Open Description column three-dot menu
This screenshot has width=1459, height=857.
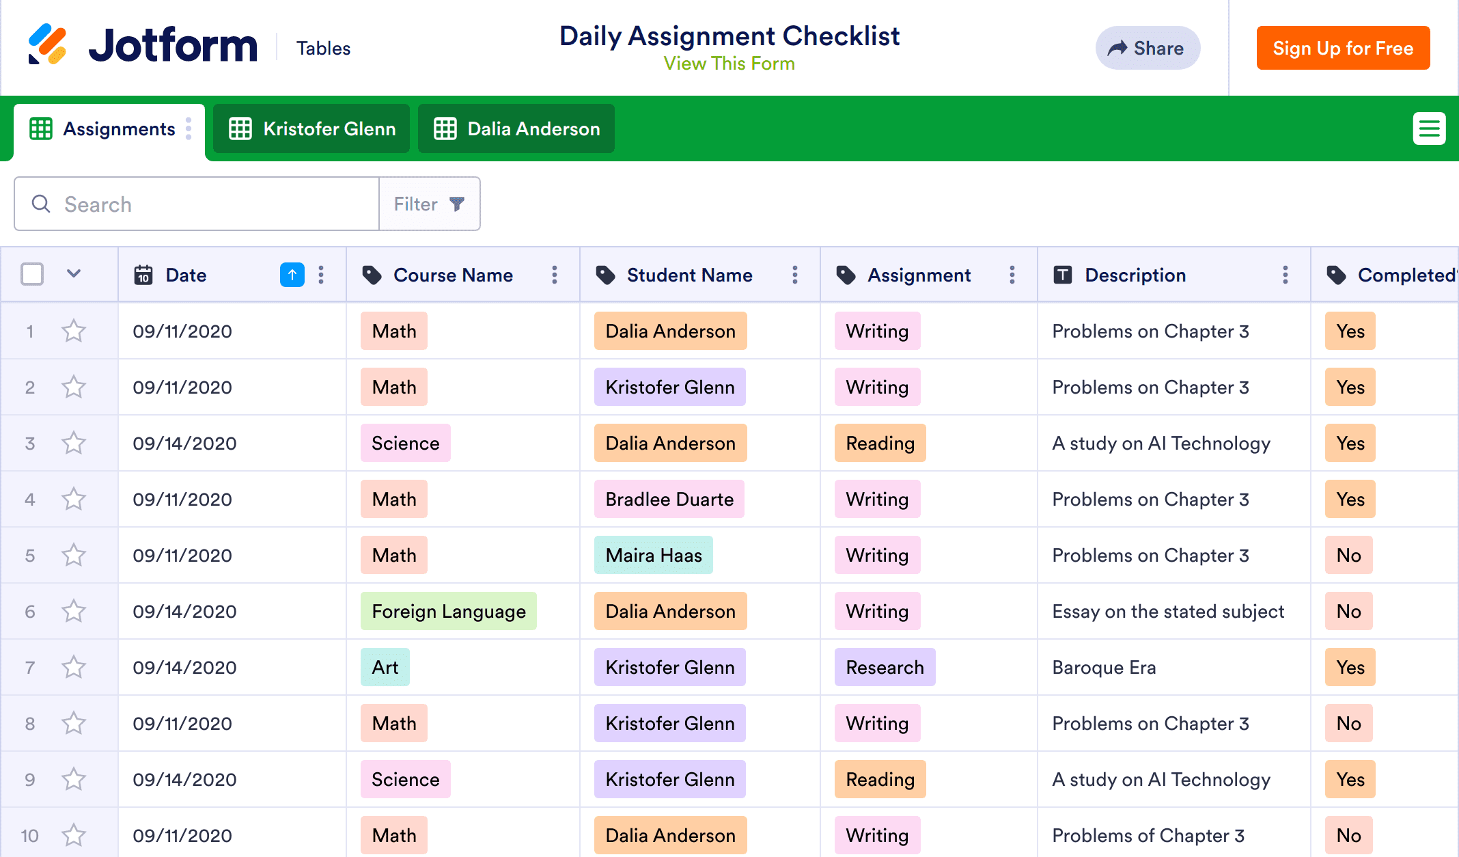tap(1286, 275)
